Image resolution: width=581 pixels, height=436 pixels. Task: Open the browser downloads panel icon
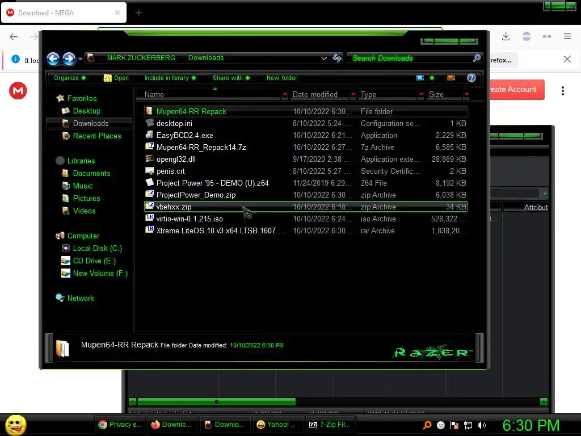point(506,36)
